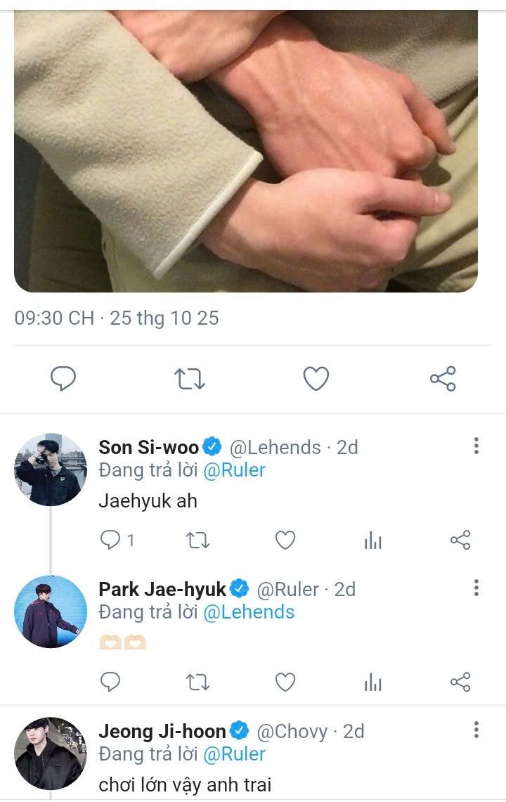This screenshot has height=802, width=506.
Task: Reply to Son Si-woo's comment
Action: click(110, 540)
